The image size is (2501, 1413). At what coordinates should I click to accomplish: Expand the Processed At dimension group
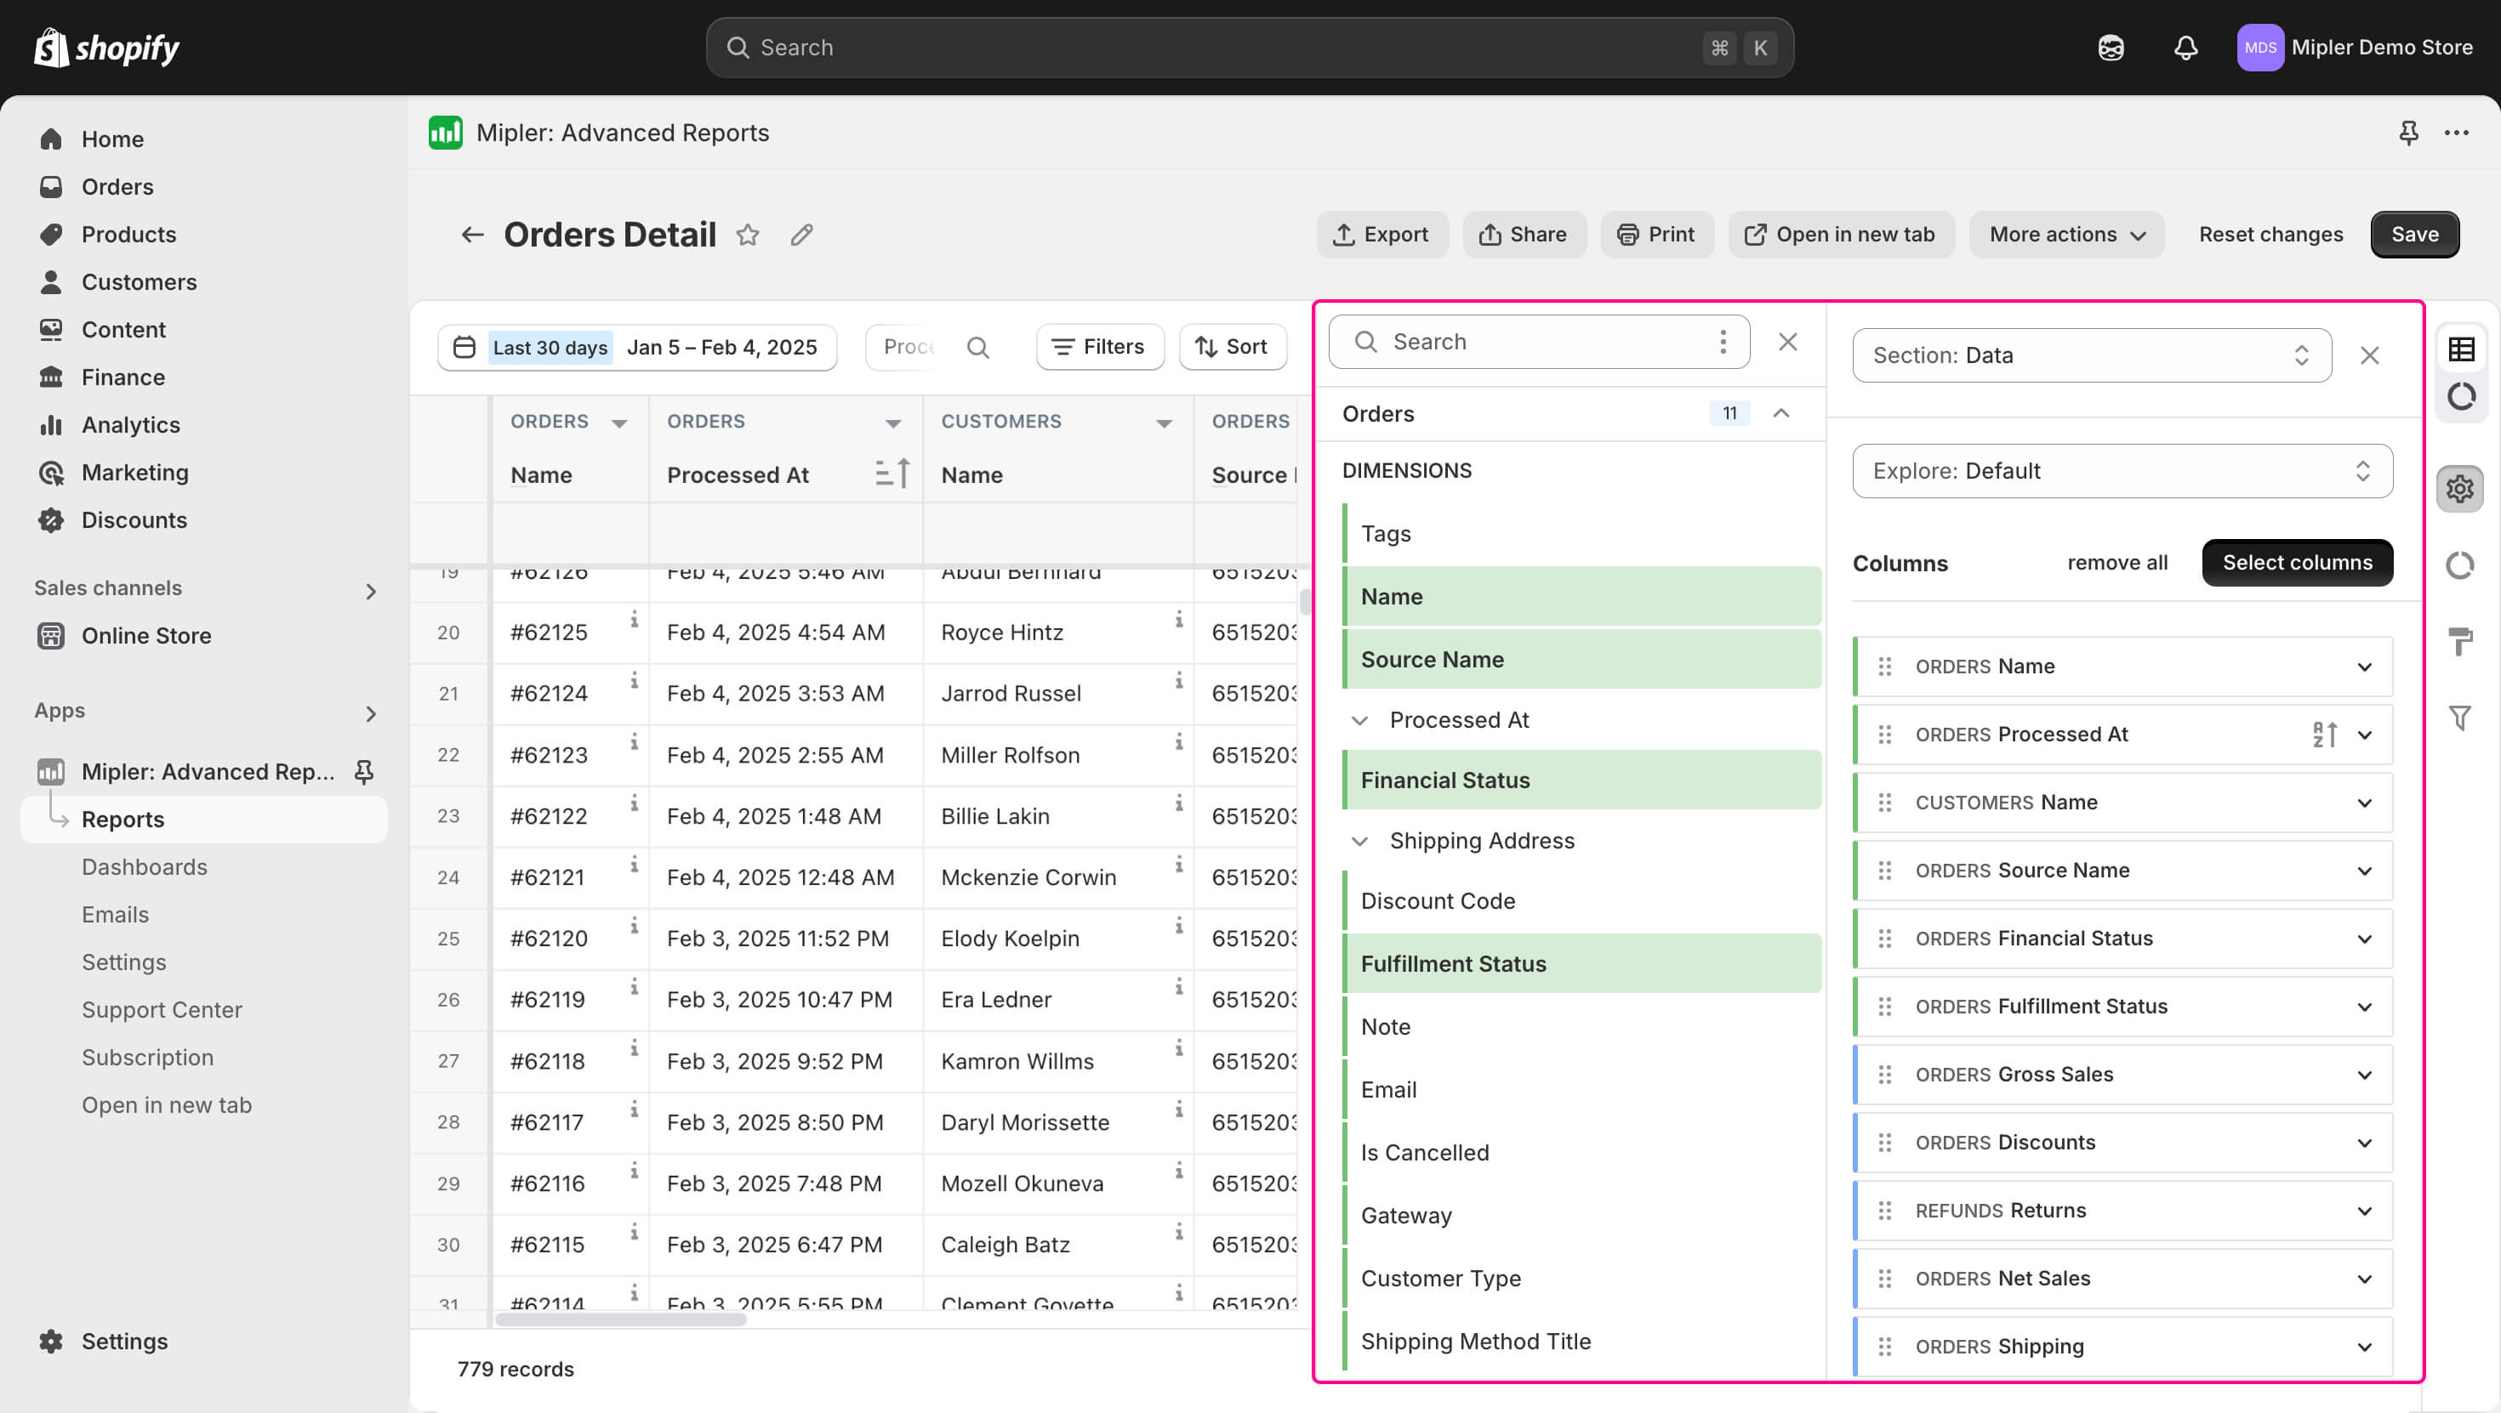click(x=1360, y=720)
